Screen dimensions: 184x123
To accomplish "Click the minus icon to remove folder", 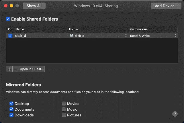I will [x=15, y=69].
